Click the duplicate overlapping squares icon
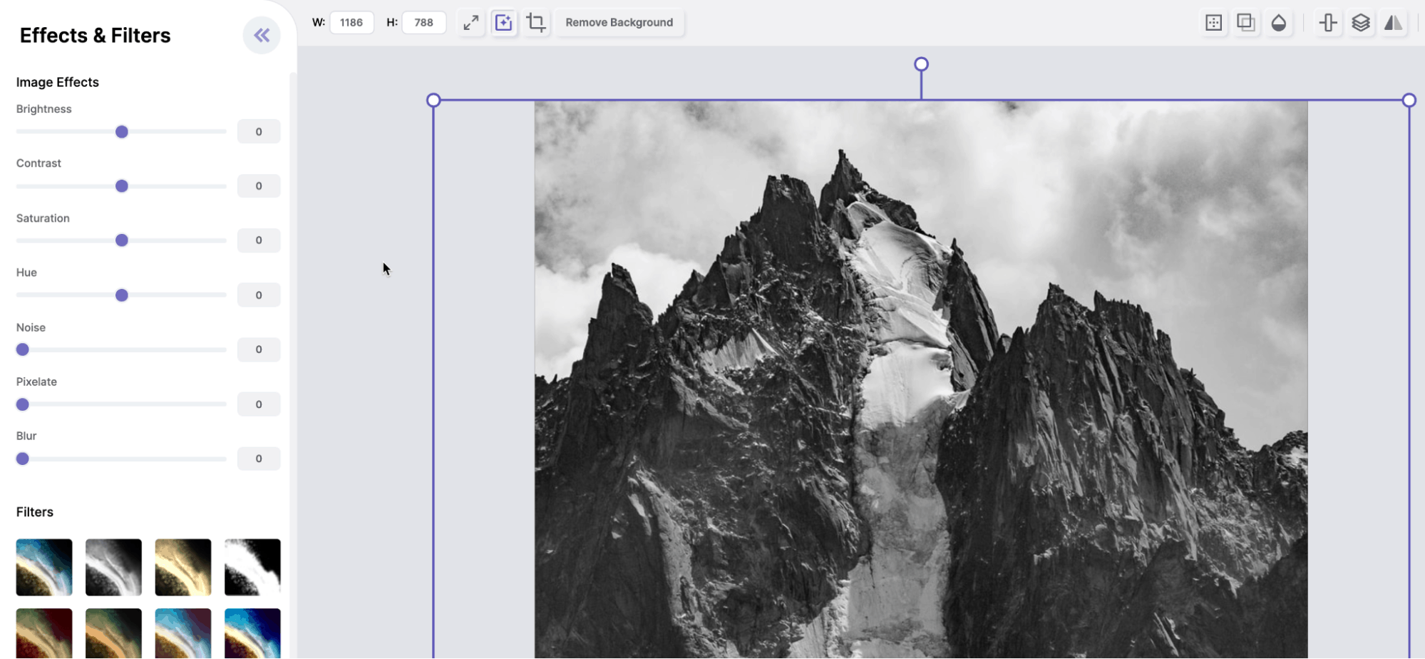The image size is (1425, 659). [1246, 23]
